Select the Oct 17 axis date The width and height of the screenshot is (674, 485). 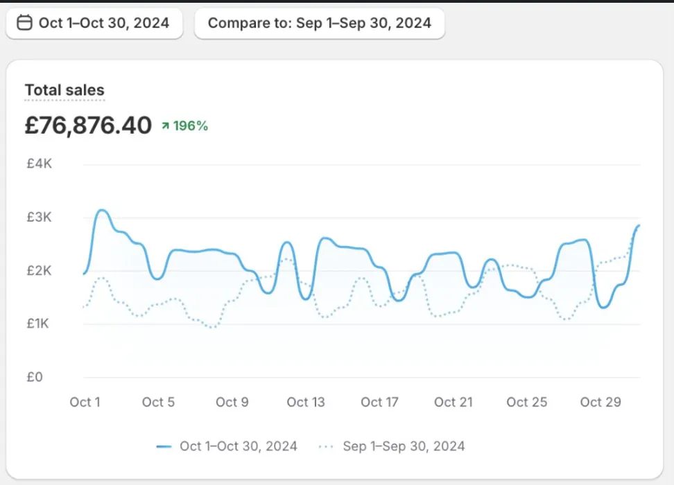tap(380, 403)
